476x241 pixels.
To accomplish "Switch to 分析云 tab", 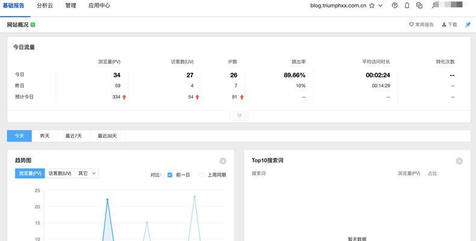I will 45,5.
